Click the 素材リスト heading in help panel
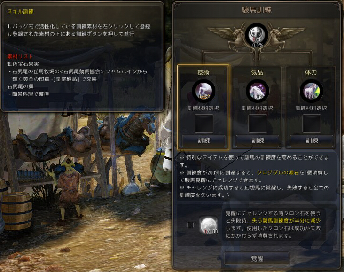Viewport: 344px width, 272px height. click(x=20, y=56)
